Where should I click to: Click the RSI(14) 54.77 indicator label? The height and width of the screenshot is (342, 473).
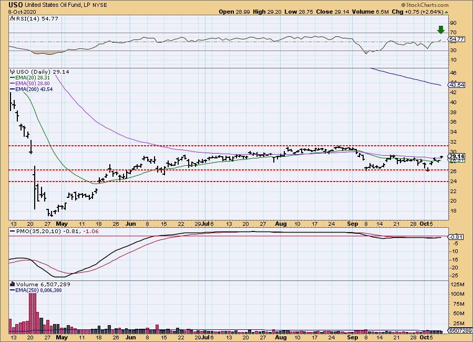click(x=37, y=18)
